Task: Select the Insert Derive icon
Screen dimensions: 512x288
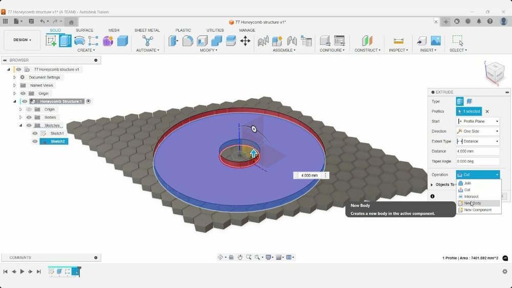Action: pos(421,41)
